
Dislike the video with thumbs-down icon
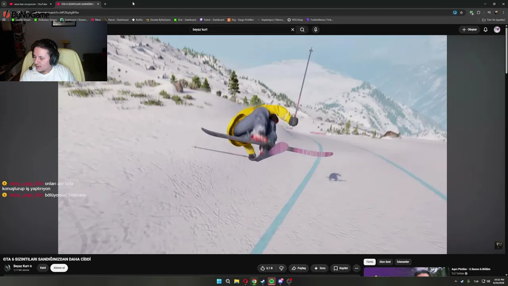pos(281,268)
